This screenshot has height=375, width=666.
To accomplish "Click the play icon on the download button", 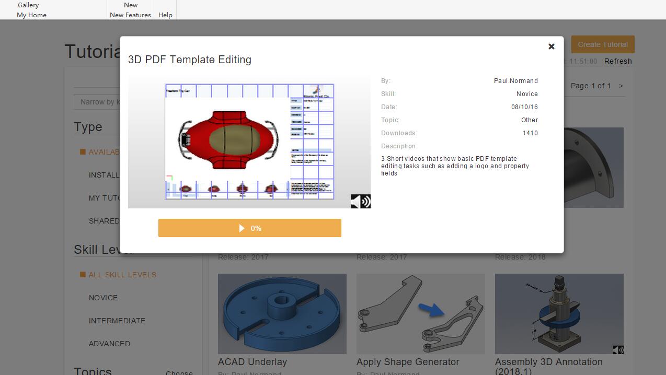I will [x=242, y=228].
